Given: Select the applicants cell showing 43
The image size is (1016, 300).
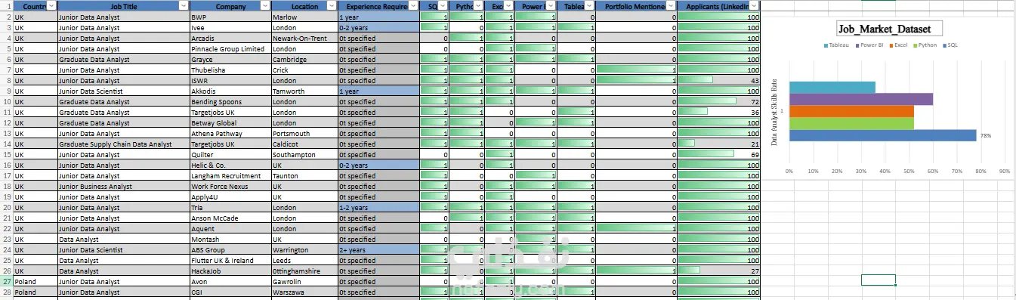Looking at the screenshot, I should tap(719, 80).
